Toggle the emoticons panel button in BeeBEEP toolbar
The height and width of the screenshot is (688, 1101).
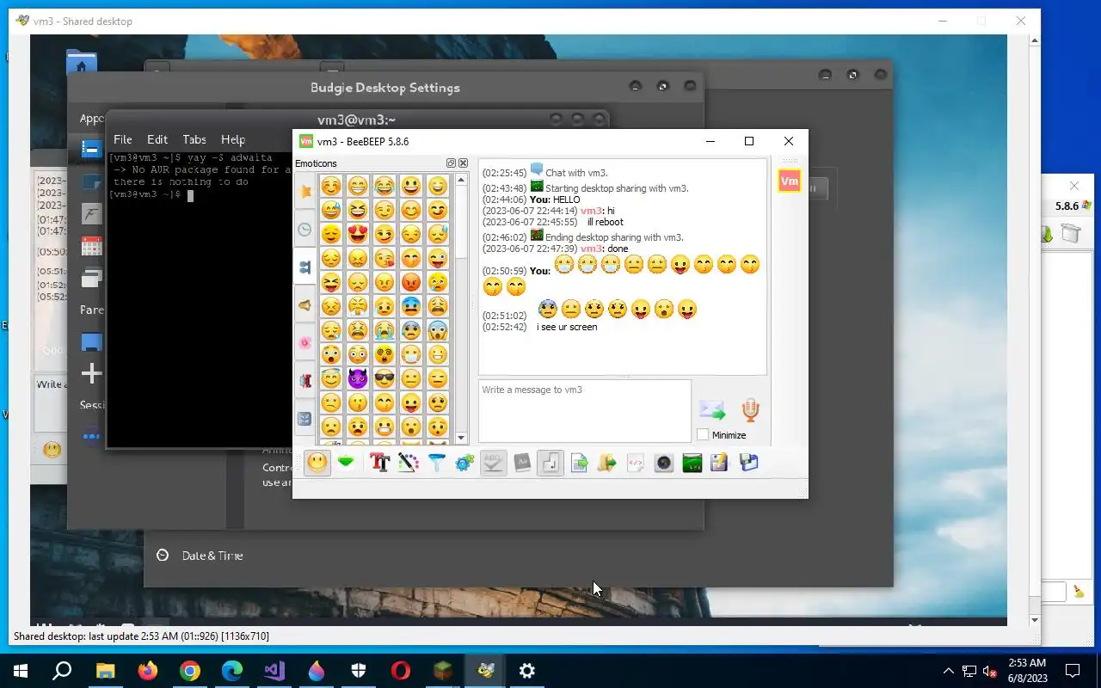point(317,463)
